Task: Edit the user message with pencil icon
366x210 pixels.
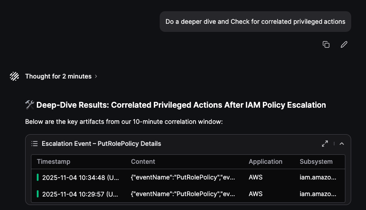Action: pos(344,44)
